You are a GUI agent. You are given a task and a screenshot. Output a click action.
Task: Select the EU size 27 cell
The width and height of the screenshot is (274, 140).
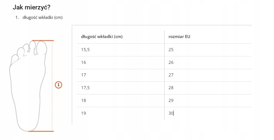click(171, 75)
